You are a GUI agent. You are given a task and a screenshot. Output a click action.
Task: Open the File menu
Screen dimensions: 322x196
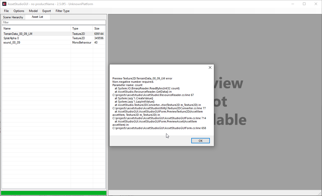click(x=6, y=11)
